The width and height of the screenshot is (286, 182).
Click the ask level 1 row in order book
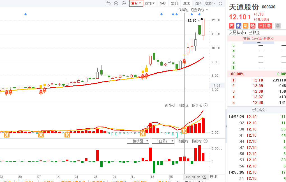point(257,68)
